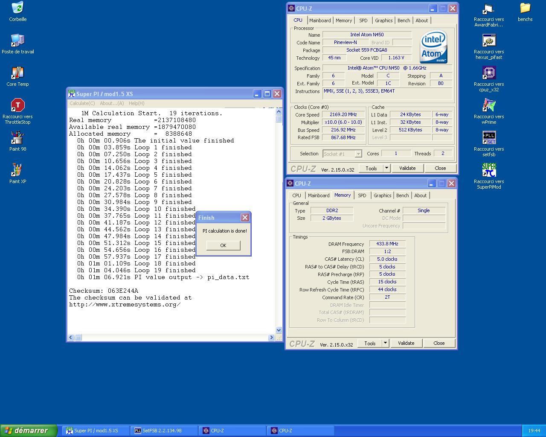Click Super PI horizontal scrollbar right arrow

point(271,338)
